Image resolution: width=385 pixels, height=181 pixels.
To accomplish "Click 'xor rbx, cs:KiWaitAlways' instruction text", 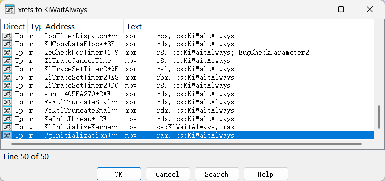I will [x=180, y=78].
